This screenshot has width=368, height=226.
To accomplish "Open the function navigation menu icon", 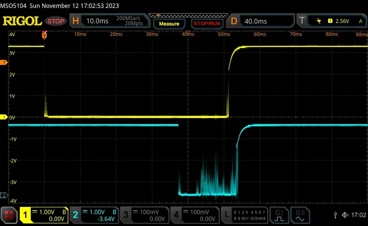I will pos(9,215).
